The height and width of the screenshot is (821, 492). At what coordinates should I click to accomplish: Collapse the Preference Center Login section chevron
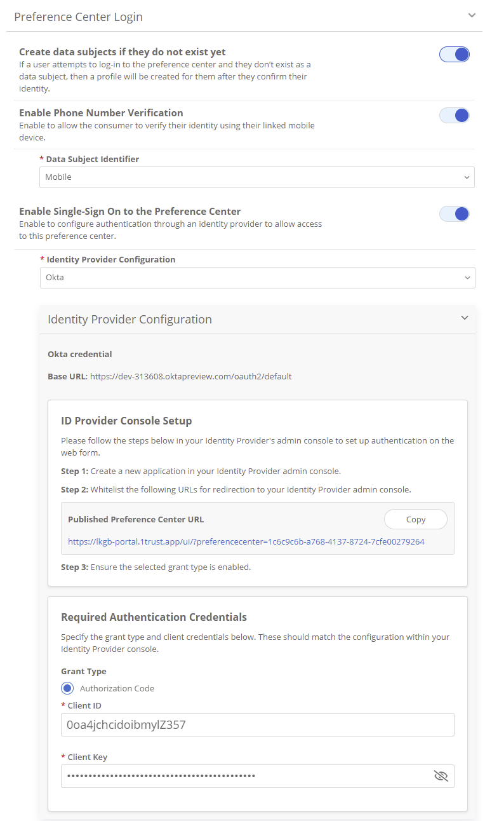coord(471,15)
